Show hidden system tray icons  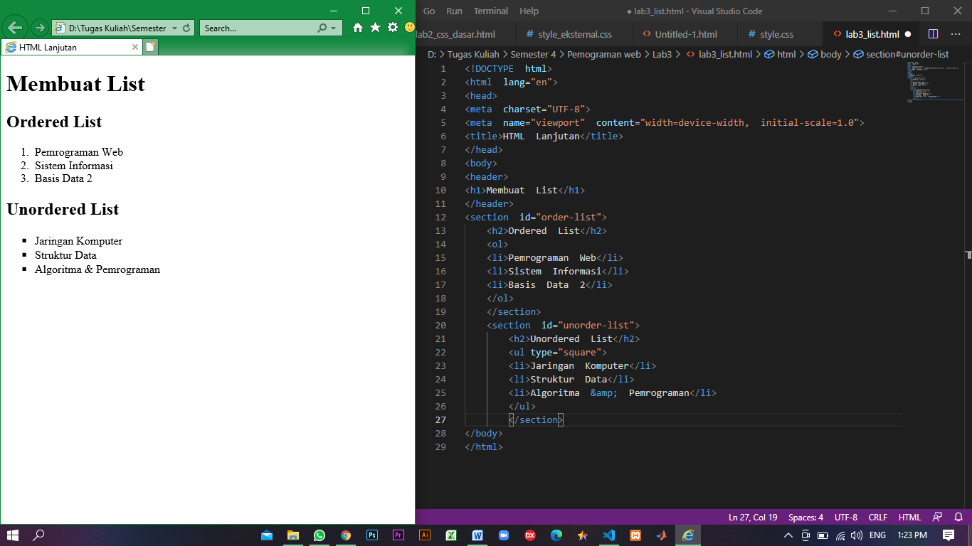coord(788,535)
